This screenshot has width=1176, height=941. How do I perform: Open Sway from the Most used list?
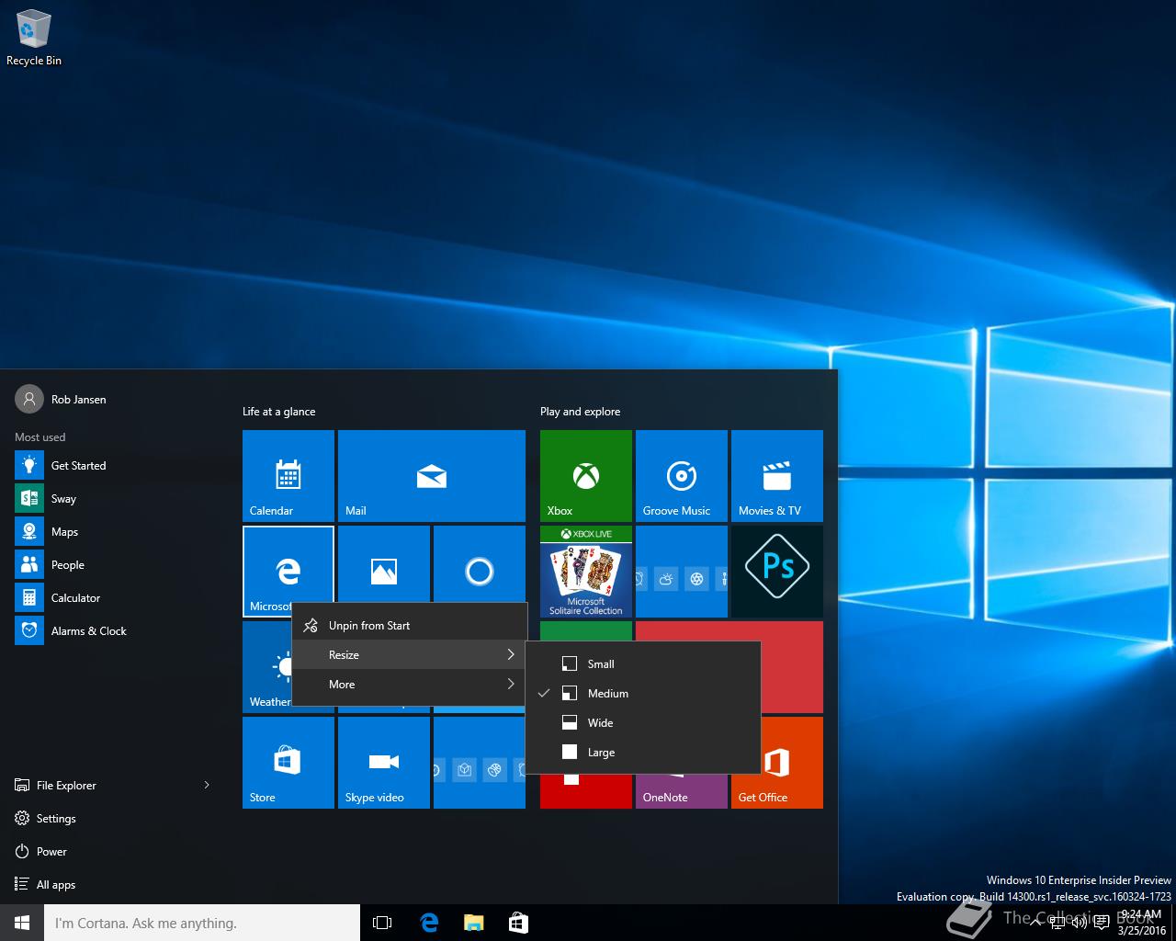coord(114,499)
